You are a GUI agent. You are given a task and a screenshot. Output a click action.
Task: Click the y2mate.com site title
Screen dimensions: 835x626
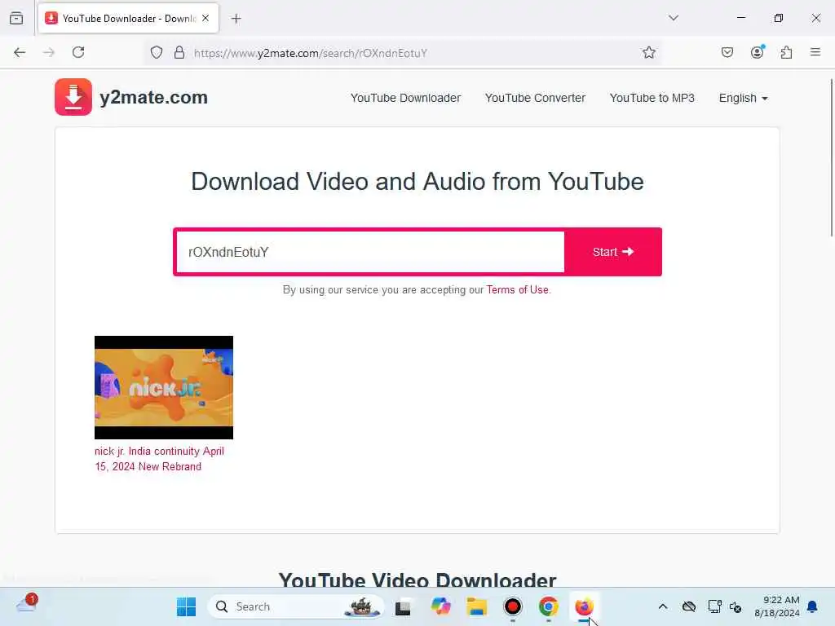point(153,98)
